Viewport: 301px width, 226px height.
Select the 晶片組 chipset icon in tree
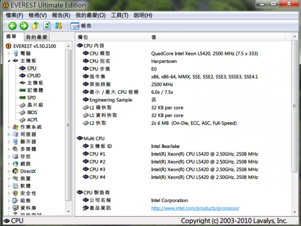tap(23, 105)
